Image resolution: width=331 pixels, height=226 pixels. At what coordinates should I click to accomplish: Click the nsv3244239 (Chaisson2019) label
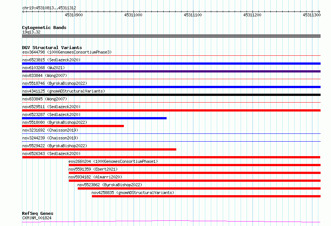click(x=50, y=138)
